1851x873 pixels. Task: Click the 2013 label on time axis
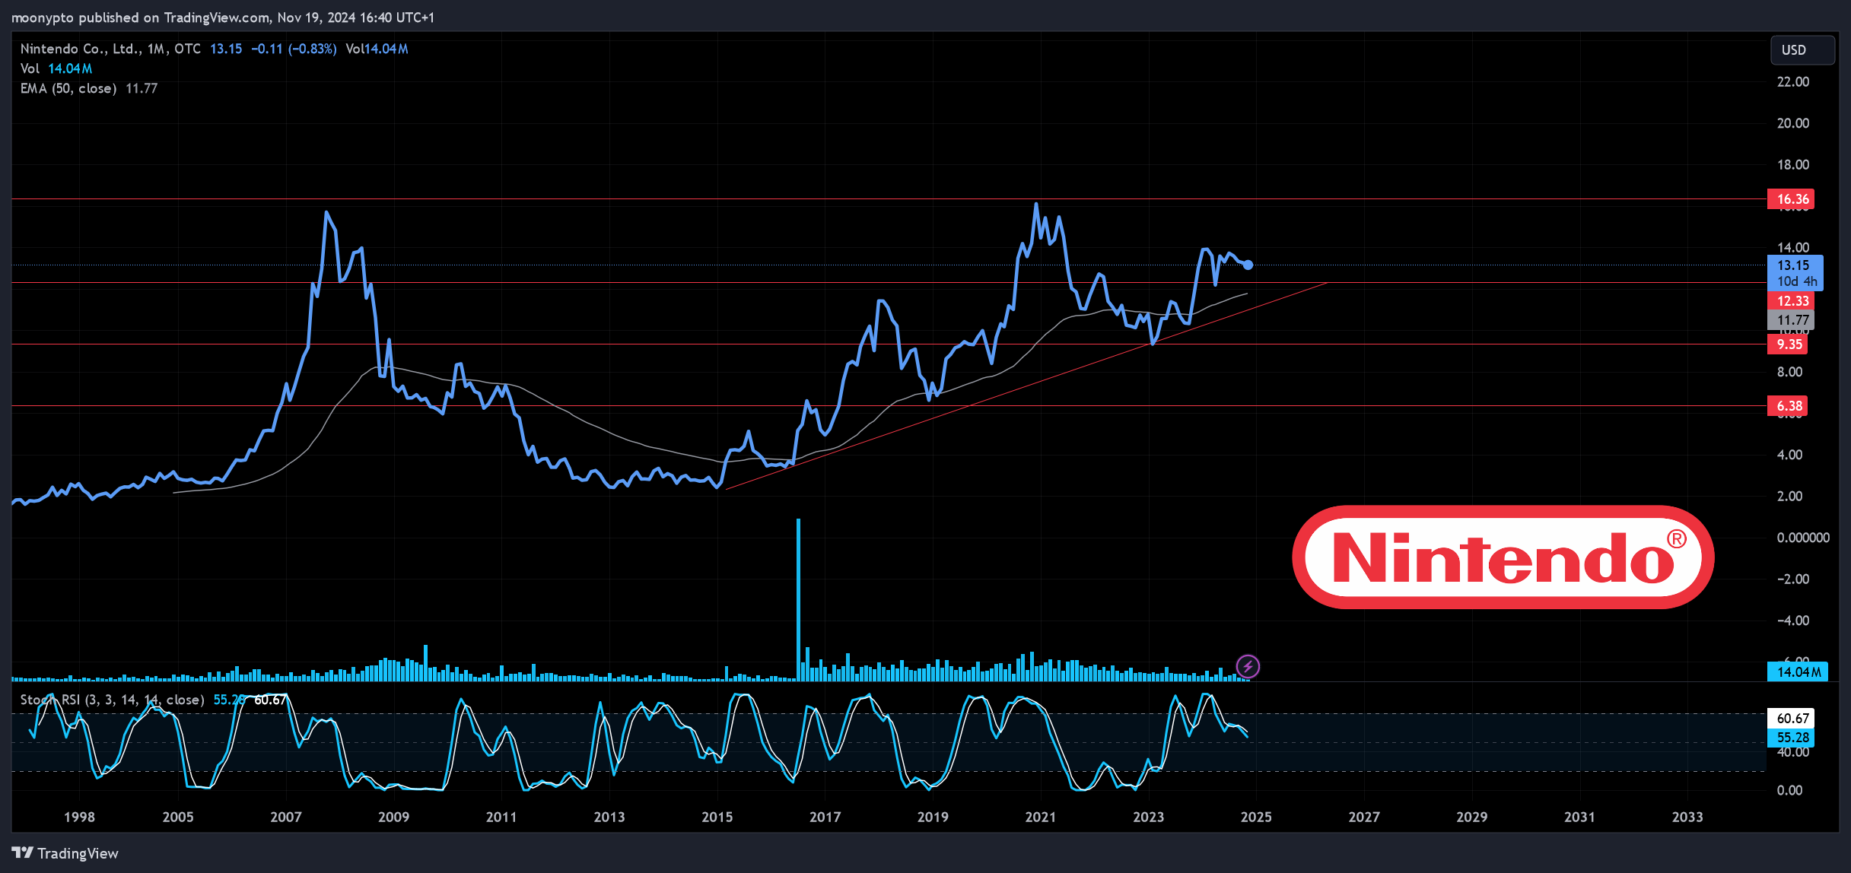coord(609,817)
